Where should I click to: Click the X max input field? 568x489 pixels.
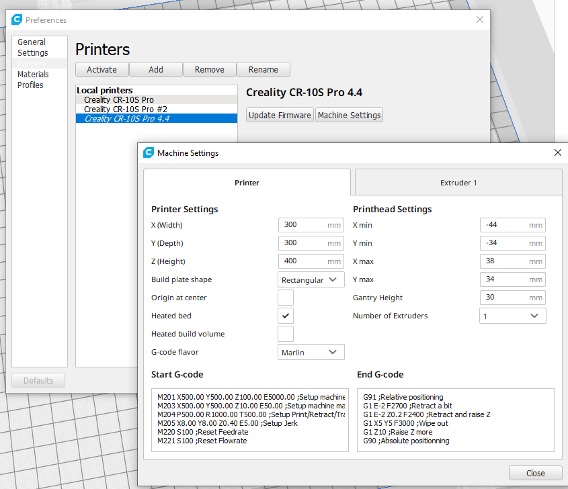[x=513, y=261]
